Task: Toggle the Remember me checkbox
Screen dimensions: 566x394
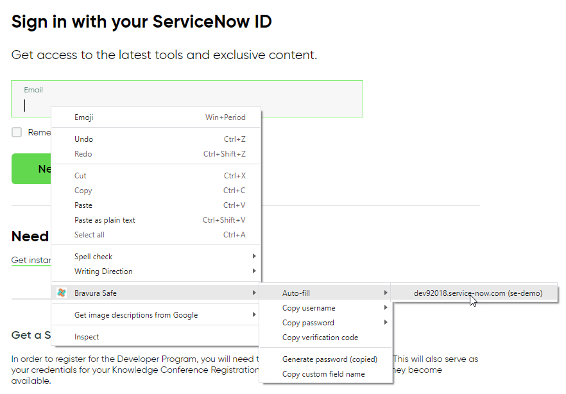Action: pos(17,132)
